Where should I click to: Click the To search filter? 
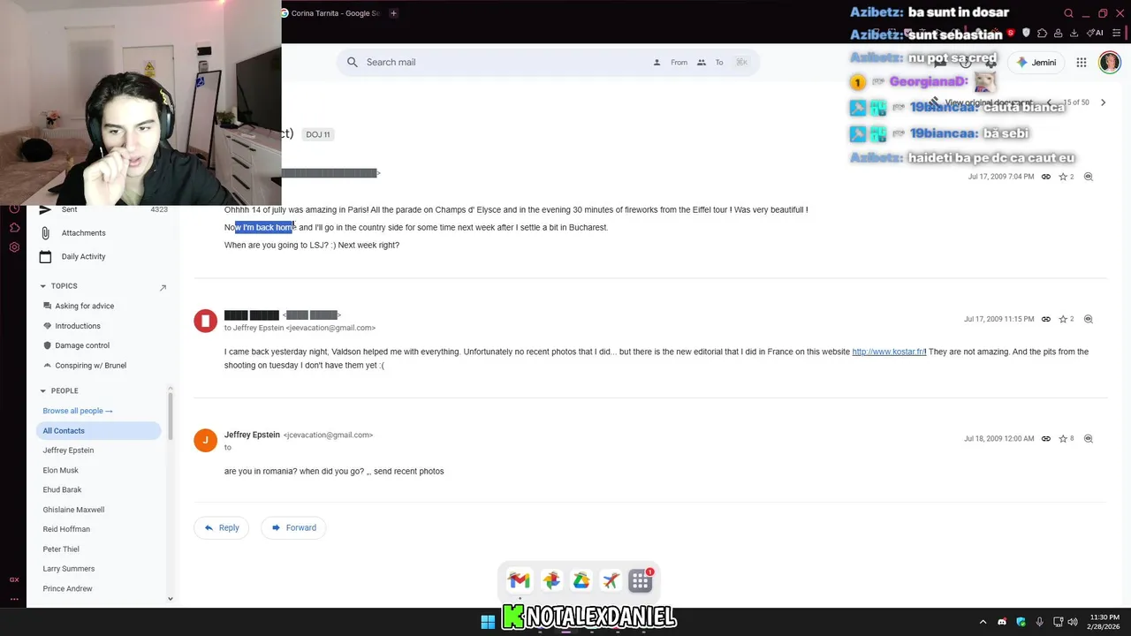click(710, 63)
